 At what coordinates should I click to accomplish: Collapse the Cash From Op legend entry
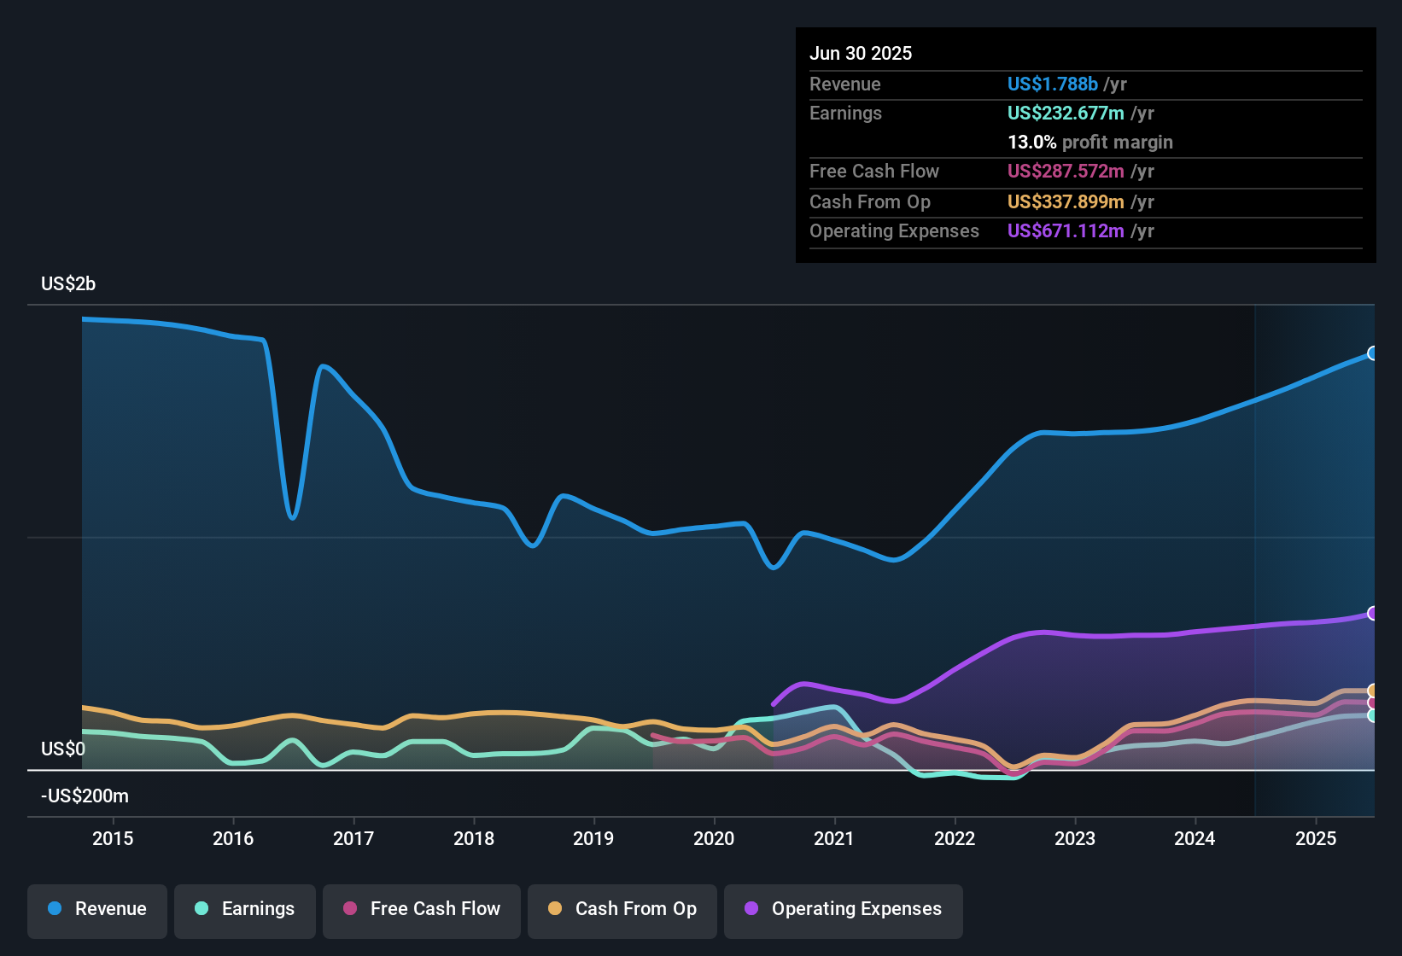(622, 909)
